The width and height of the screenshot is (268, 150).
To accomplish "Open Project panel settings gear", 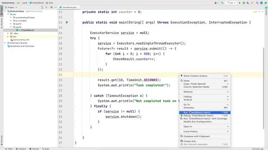I will click(x=52, y=7).
